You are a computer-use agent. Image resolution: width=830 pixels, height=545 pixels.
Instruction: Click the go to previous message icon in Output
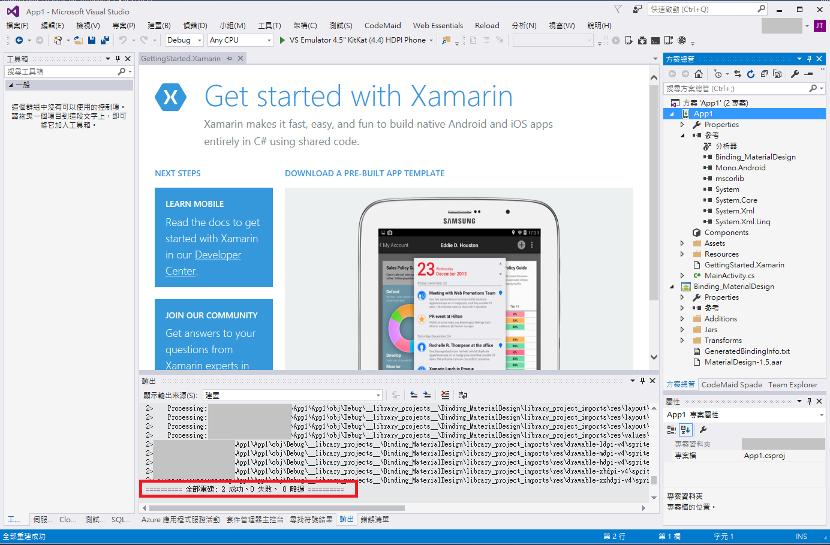414,395
